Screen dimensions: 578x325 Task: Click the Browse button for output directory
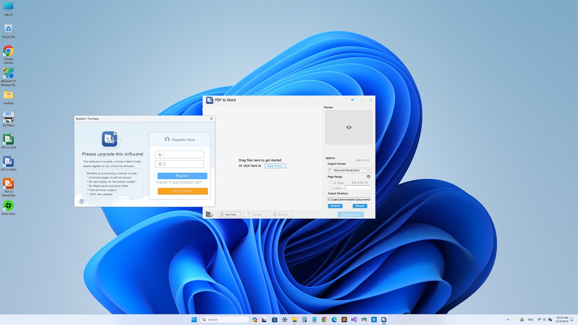(335, 205)
